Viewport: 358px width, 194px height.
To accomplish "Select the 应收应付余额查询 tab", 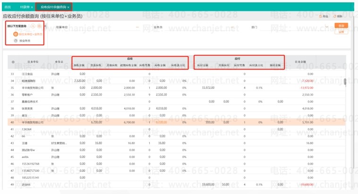I will 53,7.
